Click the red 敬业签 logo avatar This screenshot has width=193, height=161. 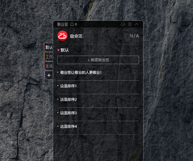62,36
